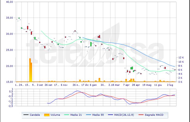
Task: Click the 12 K volume axis label
Action: (x=181, y=58)
